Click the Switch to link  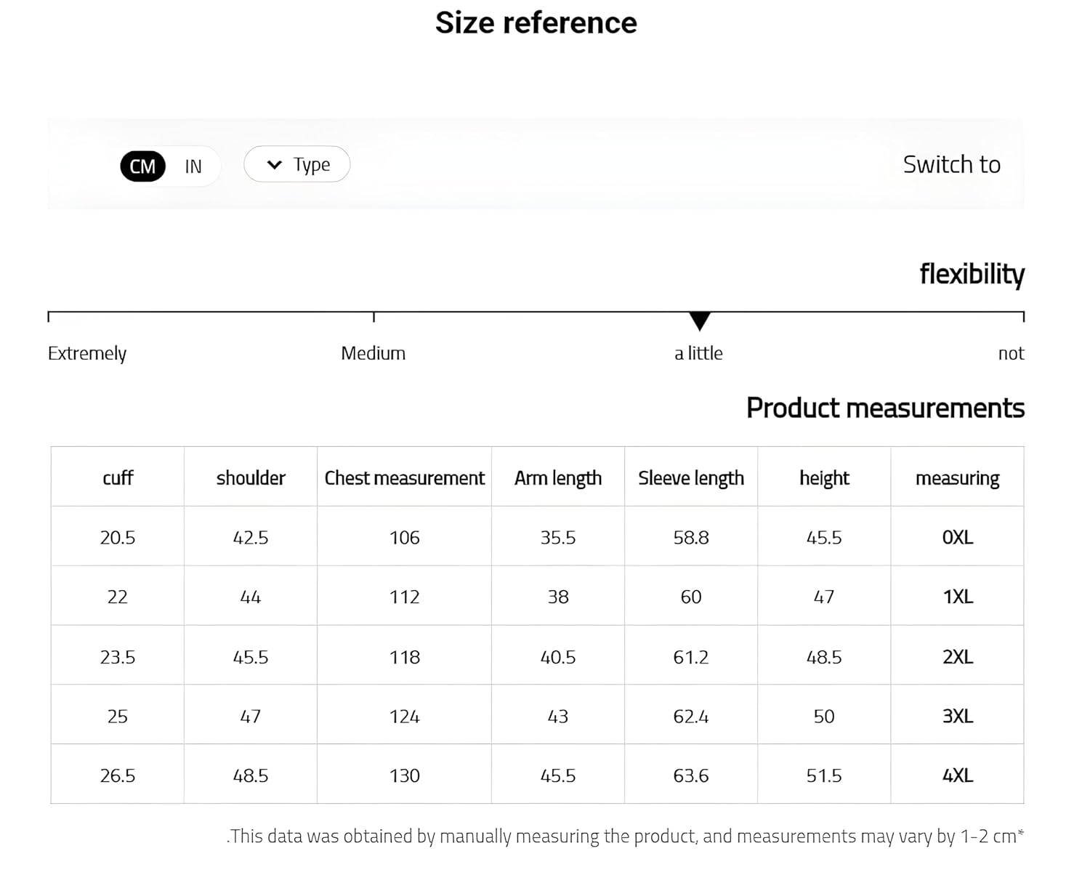click(x=951, y=164)
